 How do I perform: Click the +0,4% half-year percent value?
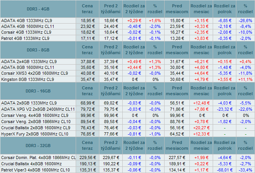[x=245, y=62]
